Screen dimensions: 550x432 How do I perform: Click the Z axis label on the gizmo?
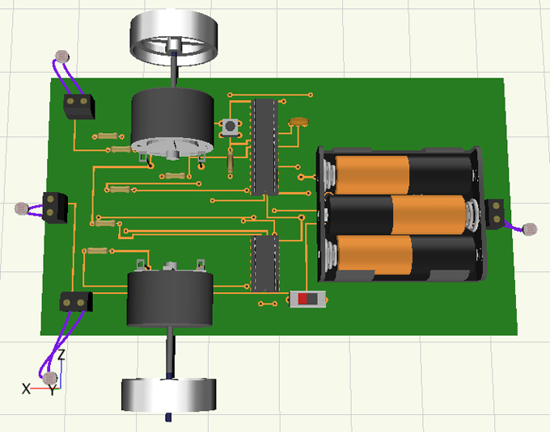tap(61, 355)
